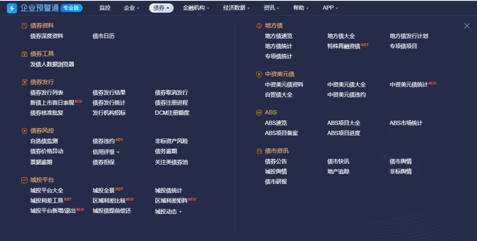This screenshot has height=241, width=477.
Task: Open 债务逾期
Action: click(x=166, y=151)
